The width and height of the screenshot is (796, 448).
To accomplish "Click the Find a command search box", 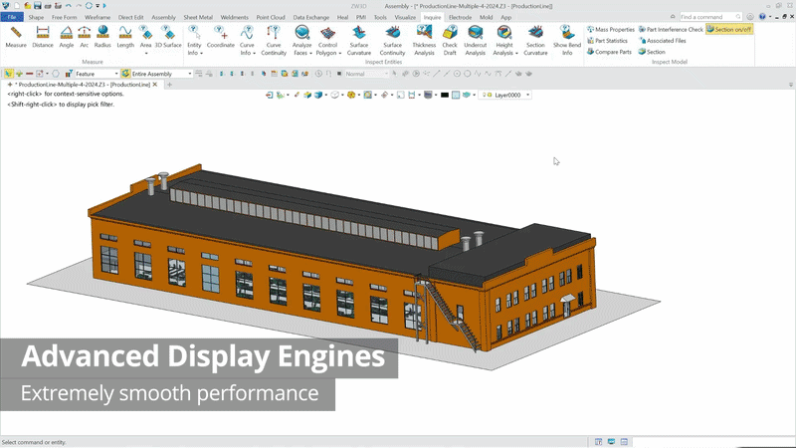I will click(x=706, y=17).
